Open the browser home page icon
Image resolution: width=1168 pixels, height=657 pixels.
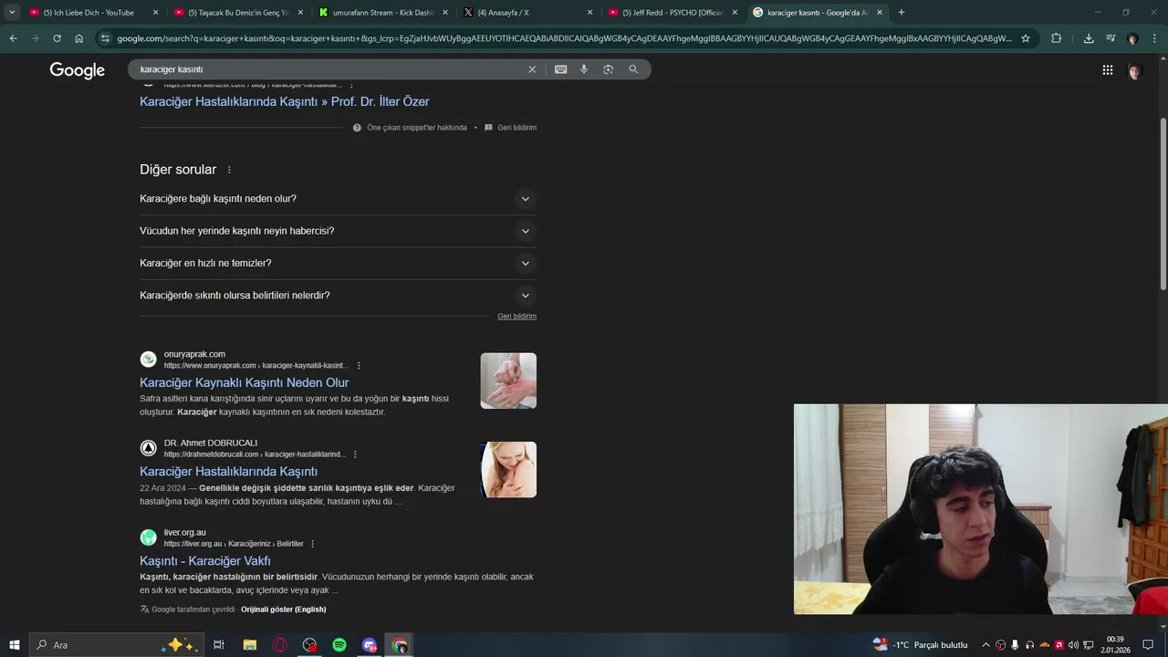pyautogui.click(x=78, y=38)
